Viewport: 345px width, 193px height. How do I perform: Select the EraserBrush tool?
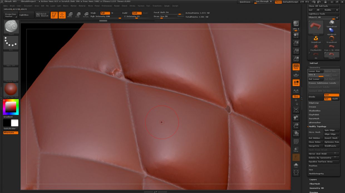pos(331,39)
